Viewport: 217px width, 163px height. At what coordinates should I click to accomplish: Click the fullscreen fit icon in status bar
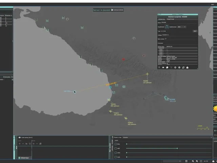201,161
